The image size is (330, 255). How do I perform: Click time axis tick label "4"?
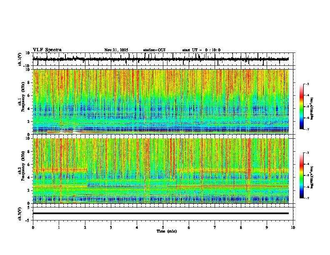(137, 227)
